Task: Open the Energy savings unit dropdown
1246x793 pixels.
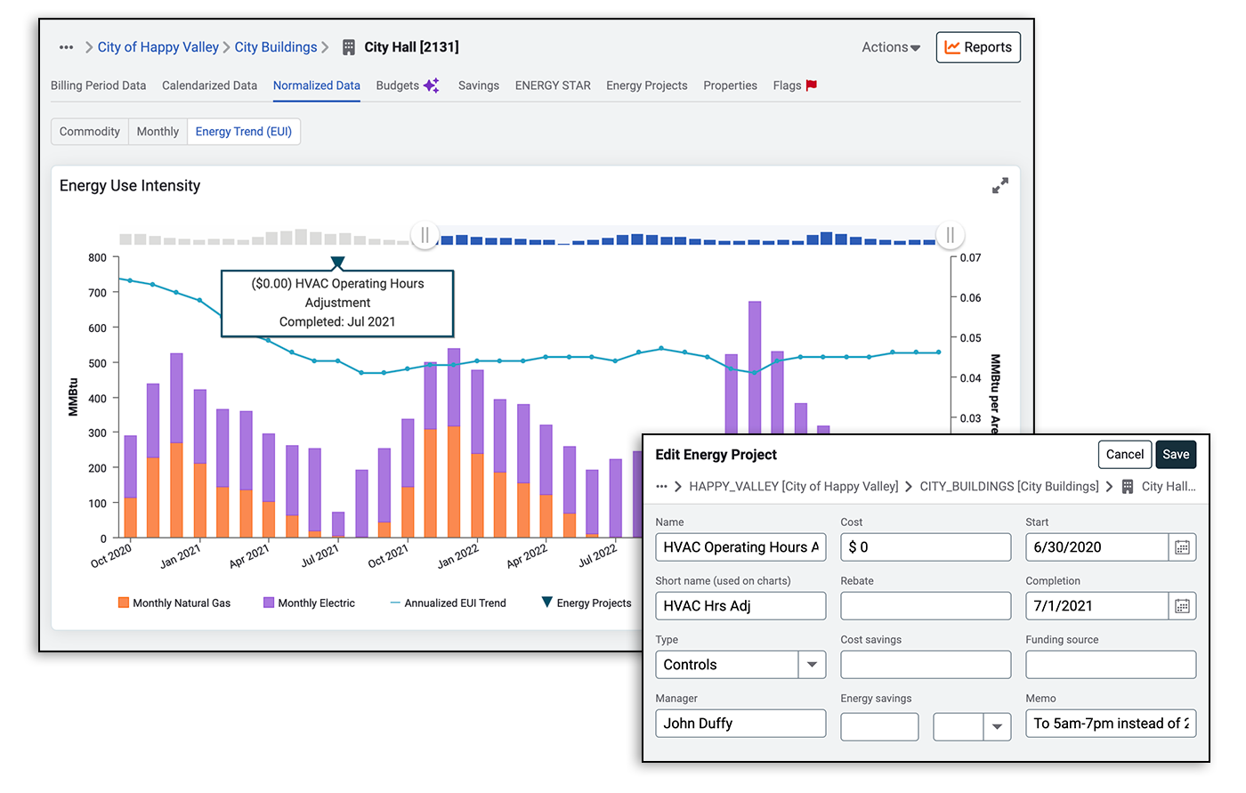Action: point(997,727)
